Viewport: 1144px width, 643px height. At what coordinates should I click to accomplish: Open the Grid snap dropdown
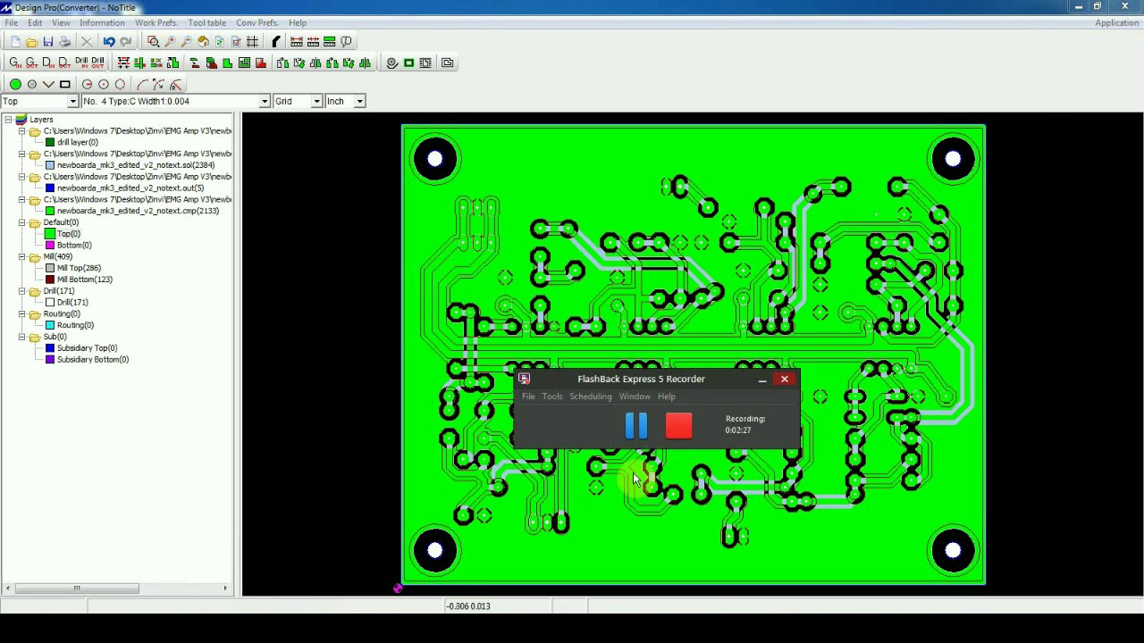tap(316, 101)
